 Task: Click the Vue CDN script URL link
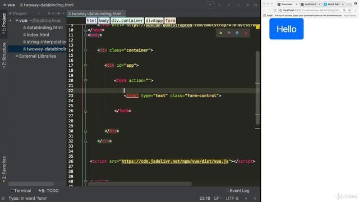(x=175, y=161)
